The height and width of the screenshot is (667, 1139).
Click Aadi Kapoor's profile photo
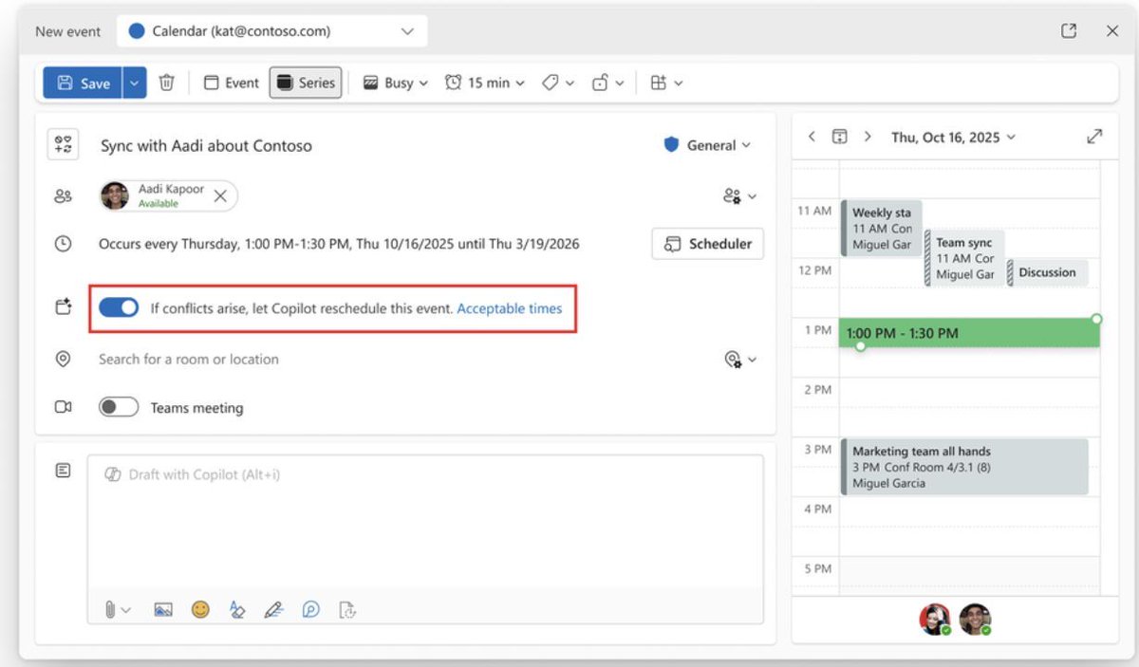(115, 195)
